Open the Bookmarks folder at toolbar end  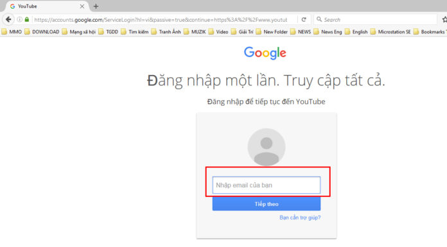pyautogui.click(x=430, y=31)
